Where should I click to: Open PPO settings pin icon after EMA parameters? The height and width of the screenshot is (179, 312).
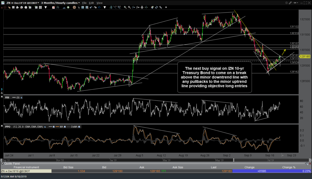[45, 127]
